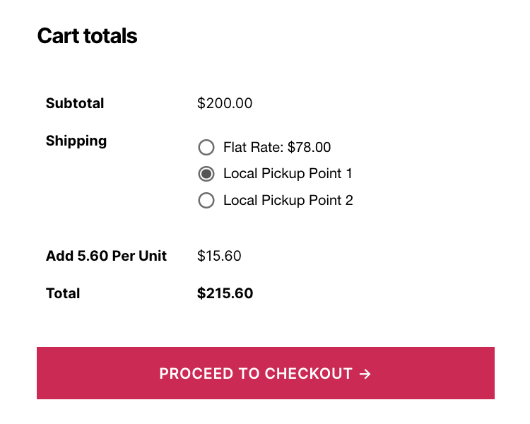Select the Flat Rate shipping radio button

(206, 148)
